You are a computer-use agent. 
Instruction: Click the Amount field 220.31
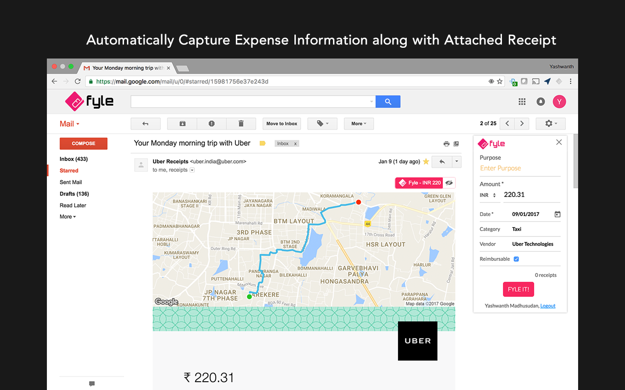pyautogui.click(x=532, y=195)
